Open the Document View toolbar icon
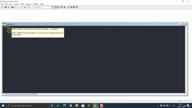Screen dimensions: 192x108 coord(64,7)
